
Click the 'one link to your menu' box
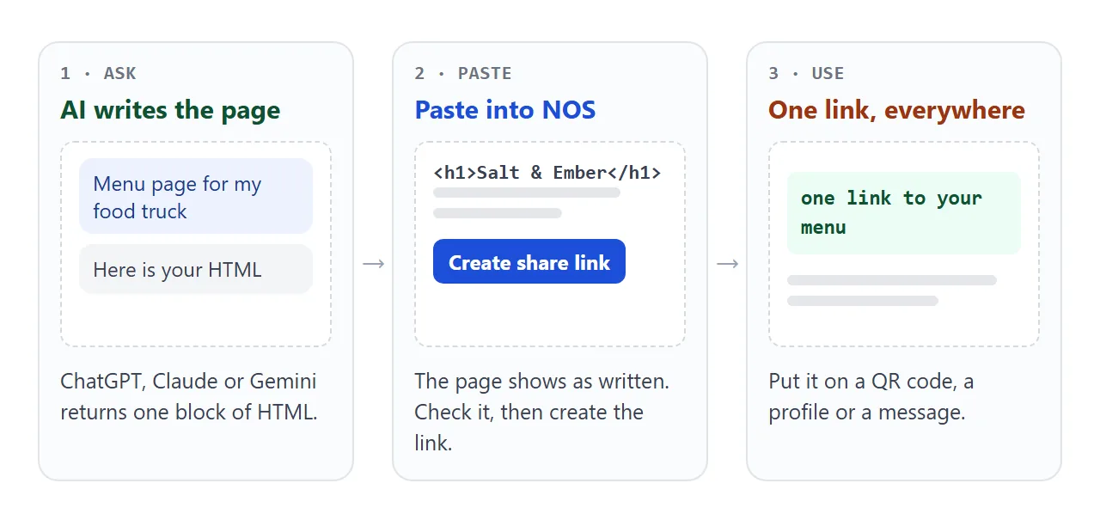pos(904,213)
